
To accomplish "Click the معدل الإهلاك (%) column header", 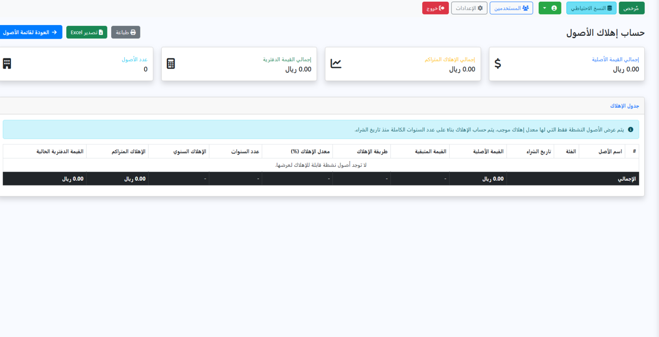I will (310, 151).
